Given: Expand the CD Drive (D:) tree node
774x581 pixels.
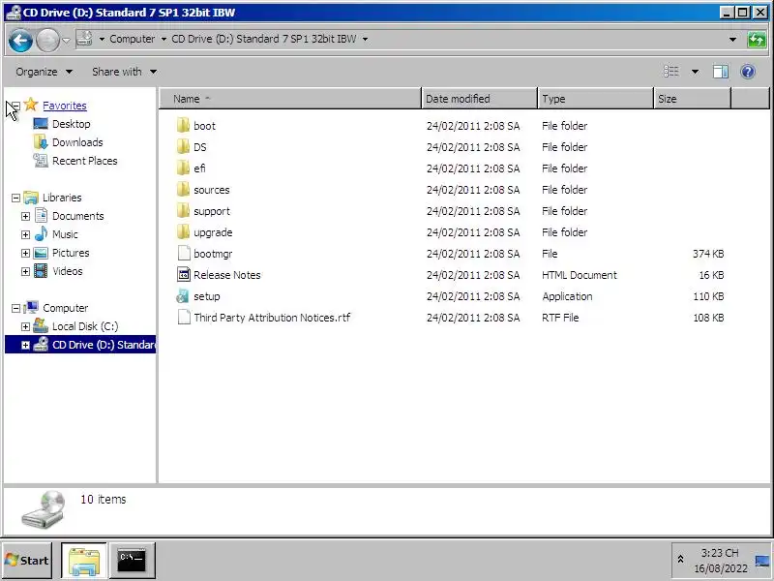Looking at the screenshot, I should pyautogui.click(x=26, y=346).
